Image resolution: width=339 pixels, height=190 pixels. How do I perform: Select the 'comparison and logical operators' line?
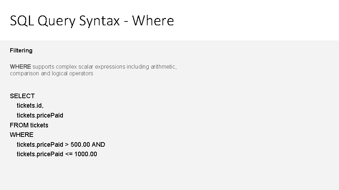tap(52, 74)
